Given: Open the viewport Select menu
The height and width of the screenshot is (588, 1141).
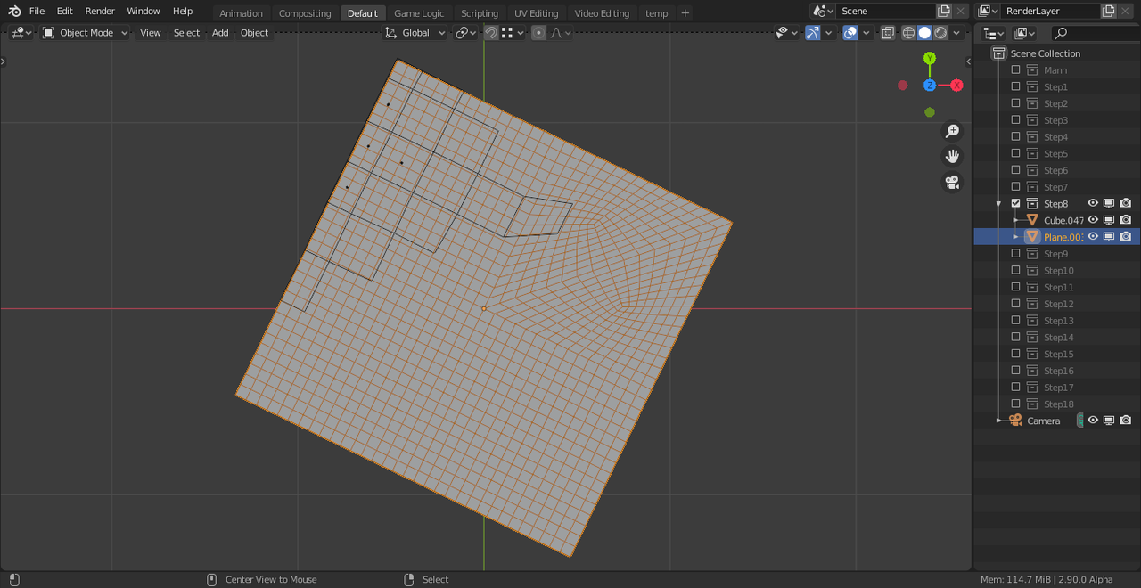Looking at the screenshot, I should pyautogui.click(x=186, y=33).
